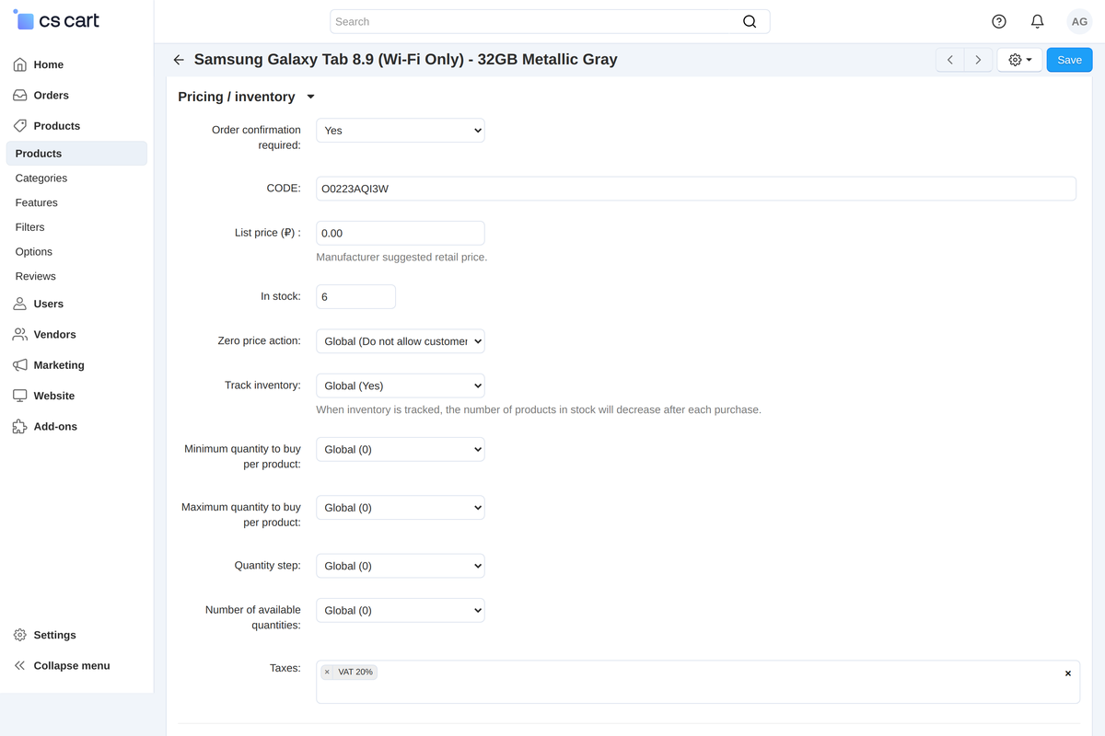Open Quantity step dropdown

tap(401, 566)
